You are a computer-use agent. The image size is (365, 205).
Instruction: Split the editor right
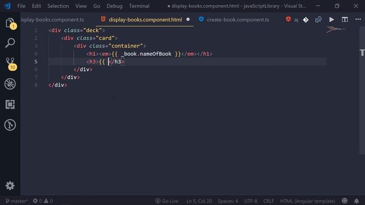click(344, 19)
